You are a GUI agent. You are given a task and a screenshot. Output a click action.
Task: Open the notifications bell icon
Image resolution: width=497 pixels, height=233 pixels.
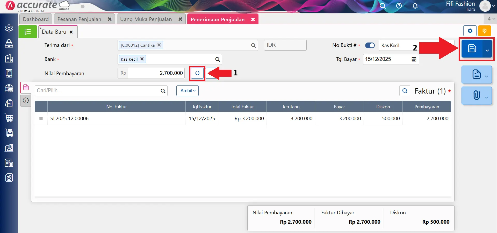pyautogui.click(x=415, y=6)
